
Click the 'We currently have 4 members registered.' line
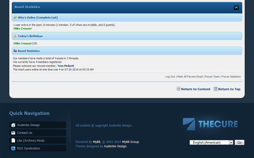point(37,62)
